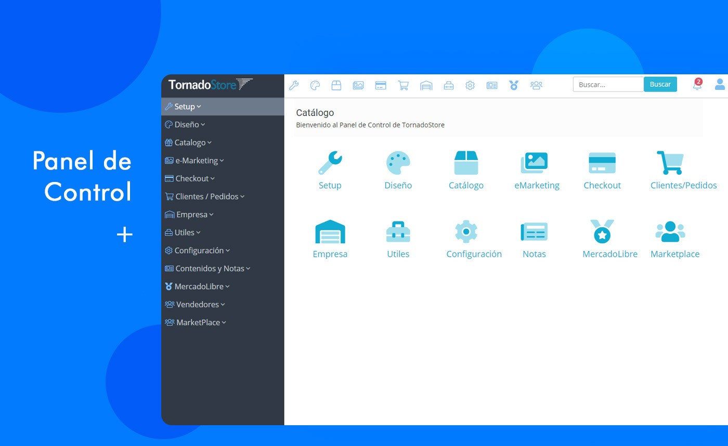Open MercadoLibre from the large medal tile
The image size is (728, 446).
click(x=610, y=239)
